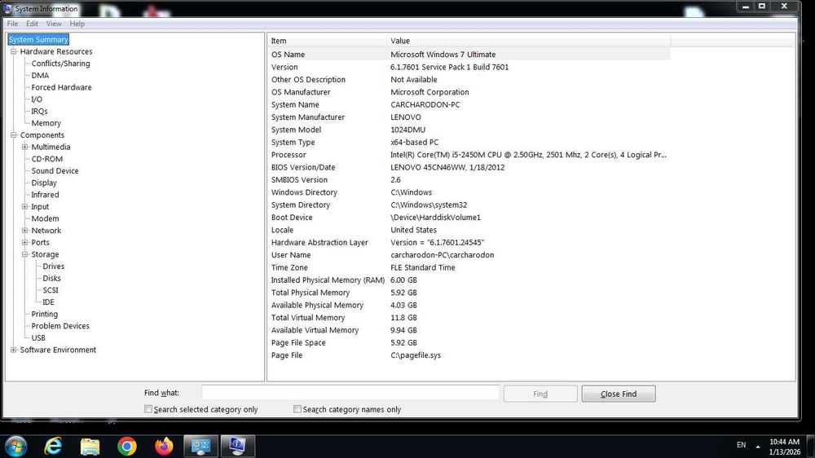815x458 pixels.
Task: Open the File menu
Action: pyautogui.click(x=12, y=24)
